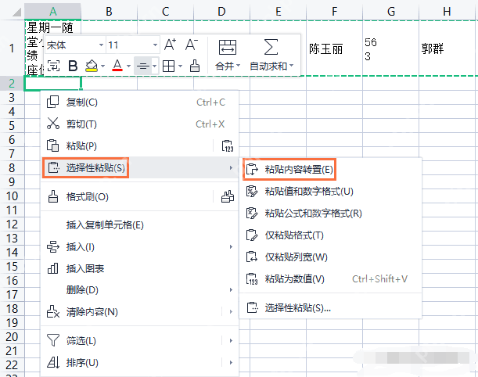Screen dimensions: 478x377
Task: Select row 2 header
Action: 12,83
